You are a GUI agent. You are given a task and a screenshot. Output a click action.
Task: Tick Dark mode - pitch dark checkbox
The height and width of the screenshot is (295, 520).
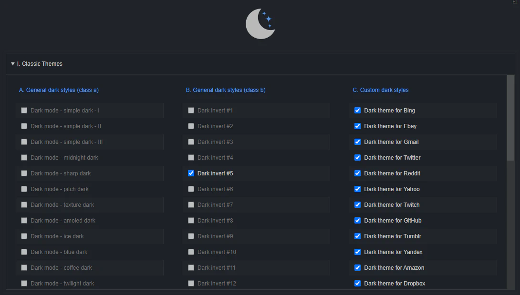tap(24, 189)
